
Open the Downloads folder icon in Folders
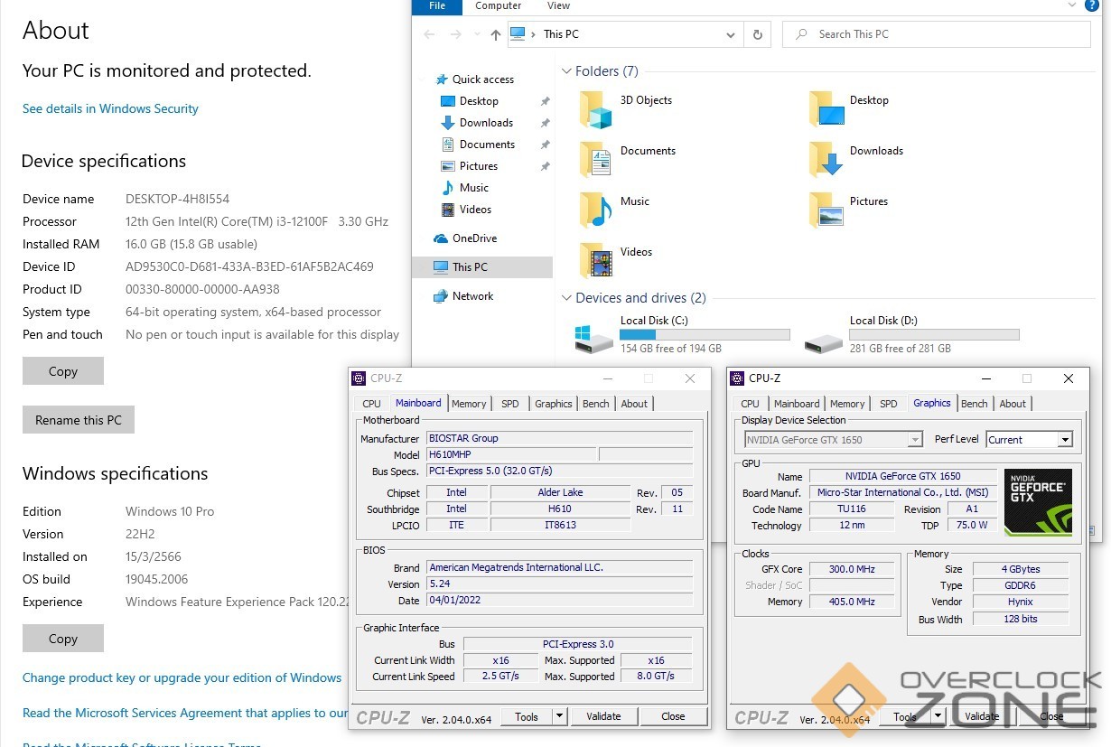click(826, 159)
